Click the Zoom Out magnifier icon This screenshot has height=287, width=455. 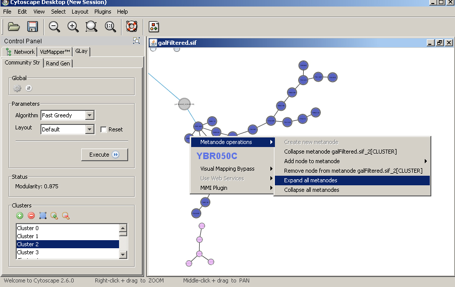click(x=54, y=27)
